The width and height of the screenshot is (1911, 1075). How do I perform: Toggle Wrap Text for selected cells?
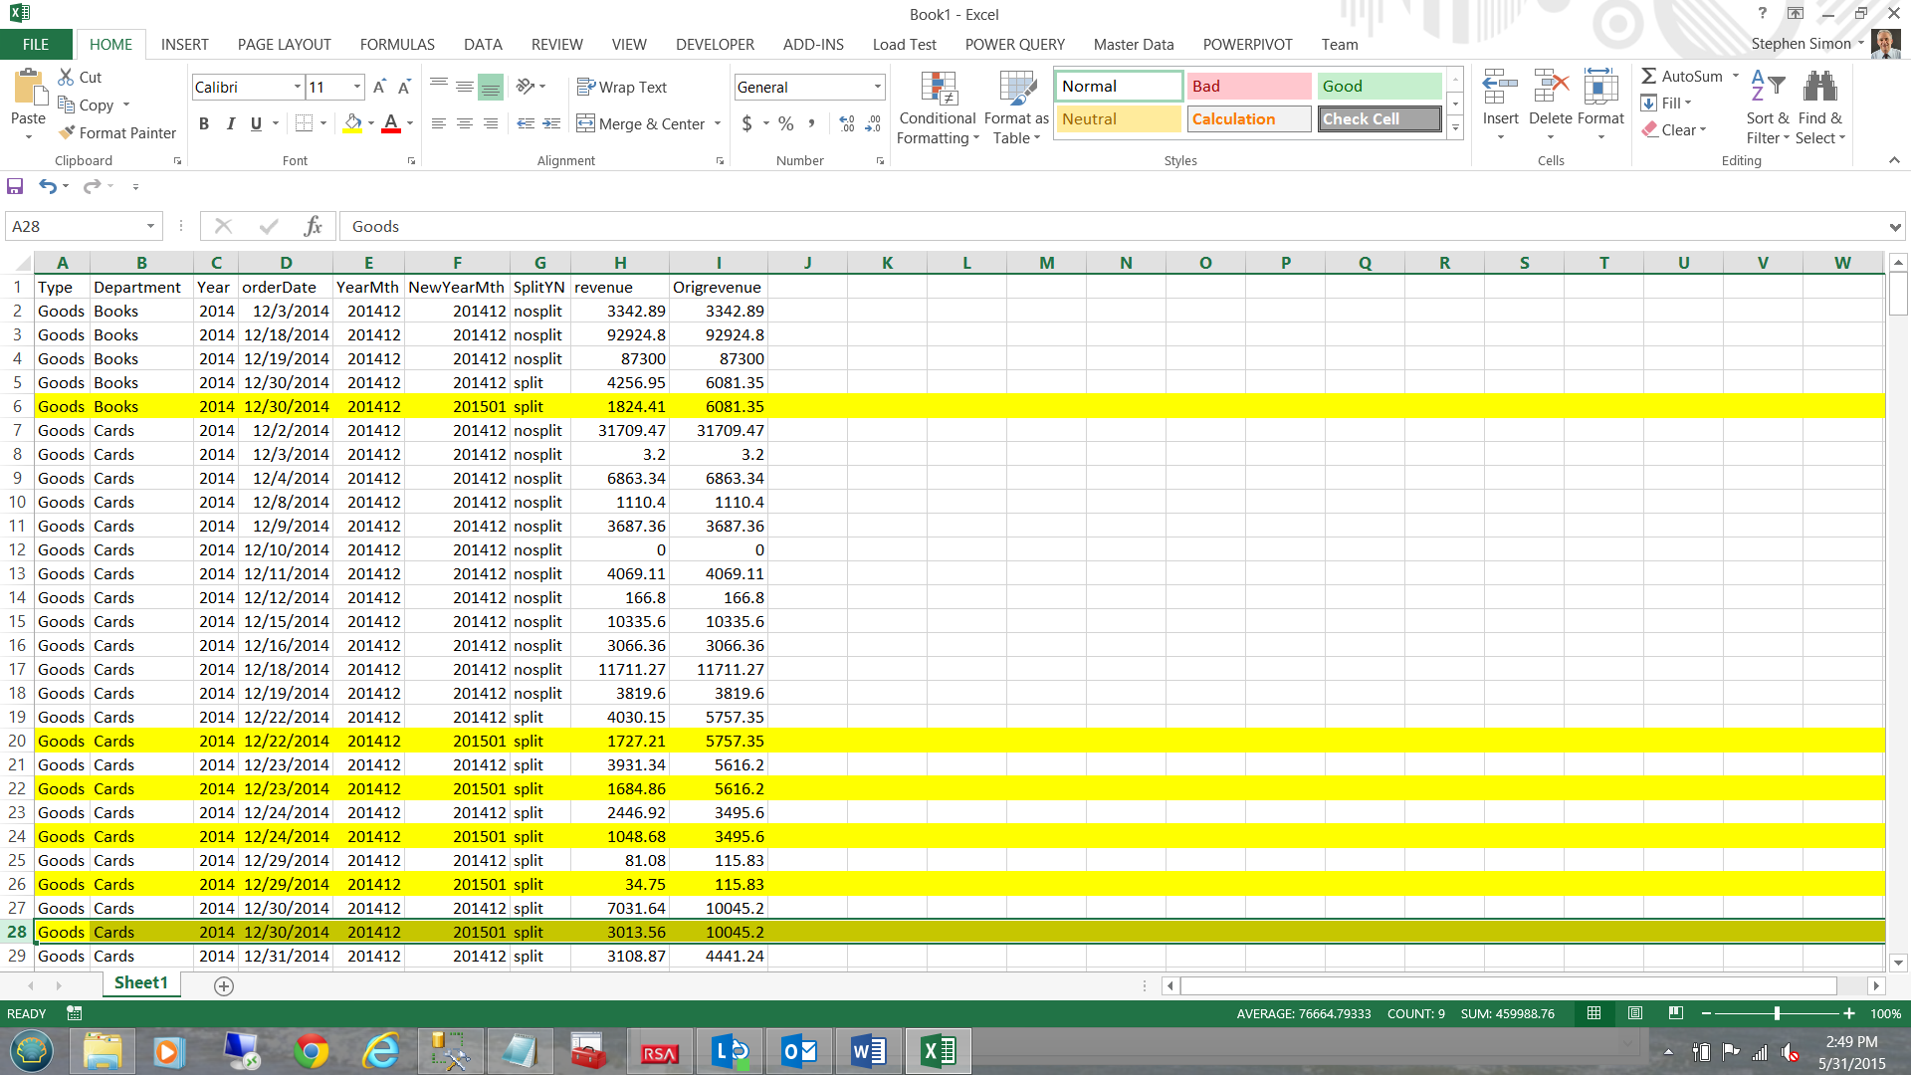point(622,88)
